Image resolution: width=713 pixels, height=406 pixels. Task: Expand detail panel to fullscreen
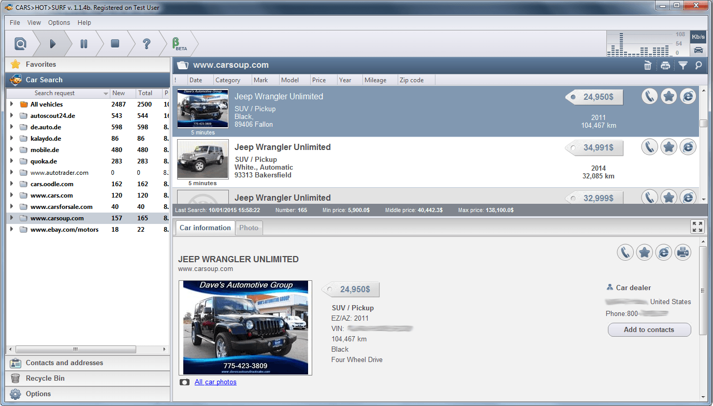click(697, 227)
